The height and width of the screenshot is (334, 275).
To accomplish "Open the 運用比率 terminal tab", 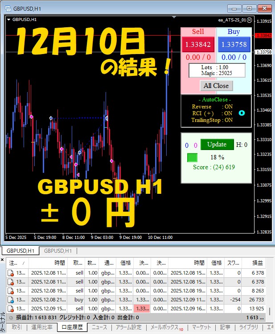I will [x=42, y=327].
